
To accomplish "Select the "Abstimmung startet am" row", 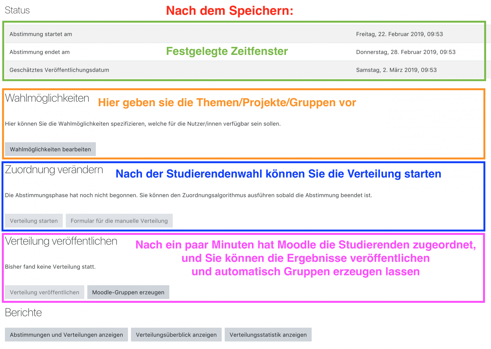I will tap(40, 34).
